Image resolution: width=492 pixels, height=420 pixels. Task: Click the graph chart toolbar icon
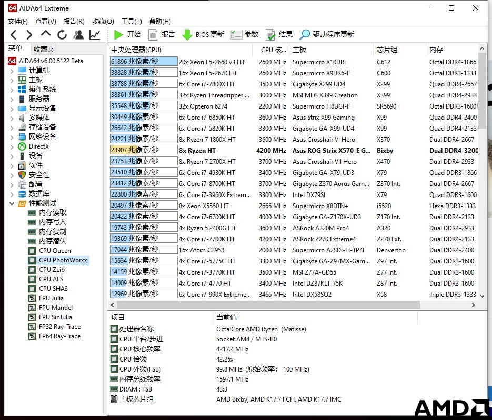[95, 35]
